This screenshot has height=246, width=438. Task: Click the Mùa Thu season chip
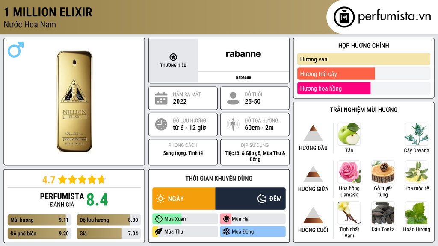point(185,232)
